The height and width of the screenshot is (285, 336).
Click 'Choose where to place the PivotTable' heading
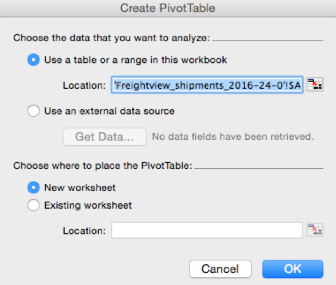click(x=103, y=166)
